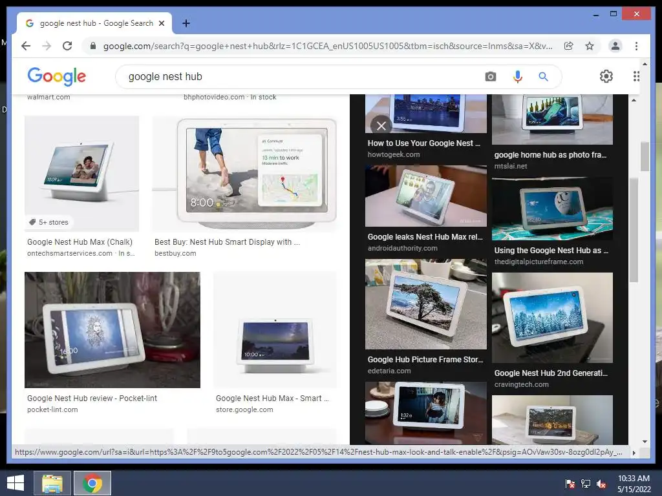The width and height of the screenshot is (662, 496).
Task: Click Chrome icon on taskbar
Action: click(x=92, y=483)
